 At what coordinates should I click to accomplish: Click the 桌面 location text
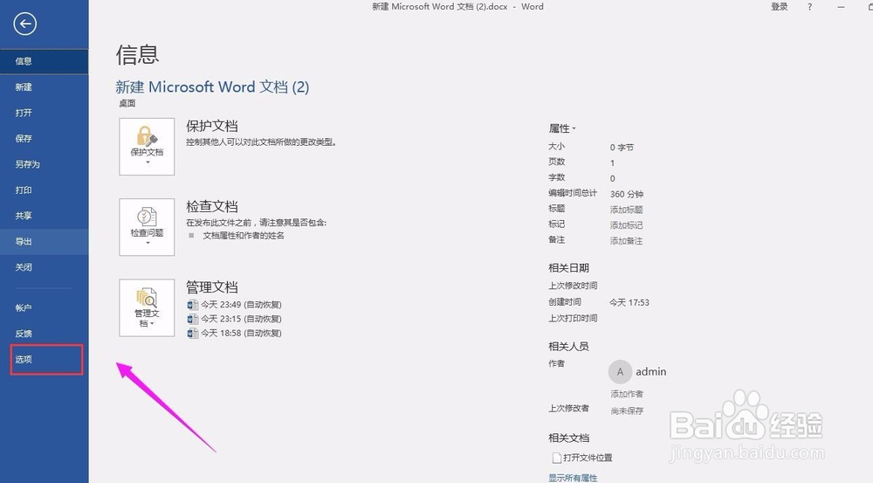[x=127, y=104]
